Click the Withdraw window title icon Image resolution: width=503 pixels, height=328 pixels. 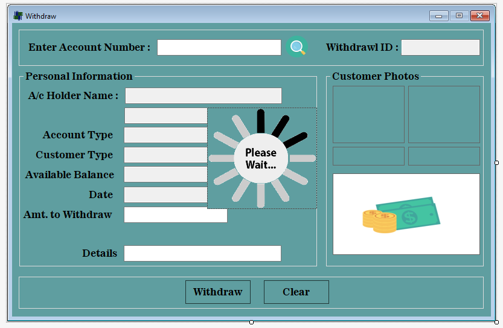[18, 16]
